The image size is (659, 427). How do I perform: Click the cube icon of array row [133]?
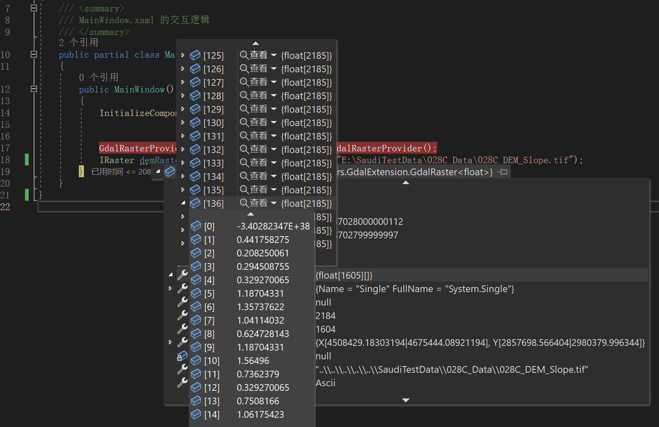pyautogui.click(x=195, y=163)
